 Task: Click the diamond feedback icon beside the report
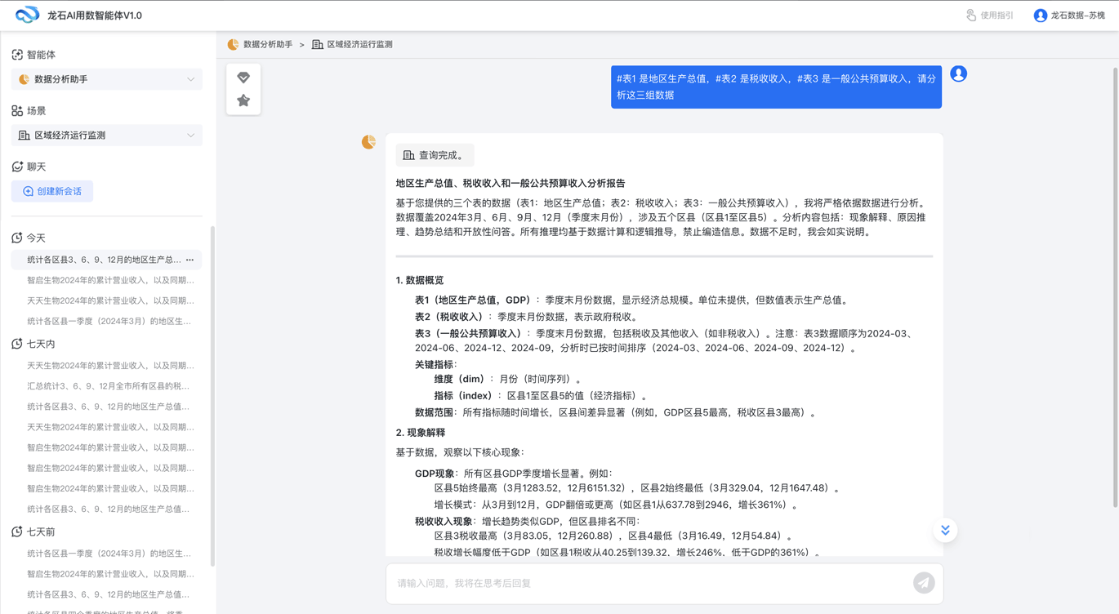pos(243,77)
